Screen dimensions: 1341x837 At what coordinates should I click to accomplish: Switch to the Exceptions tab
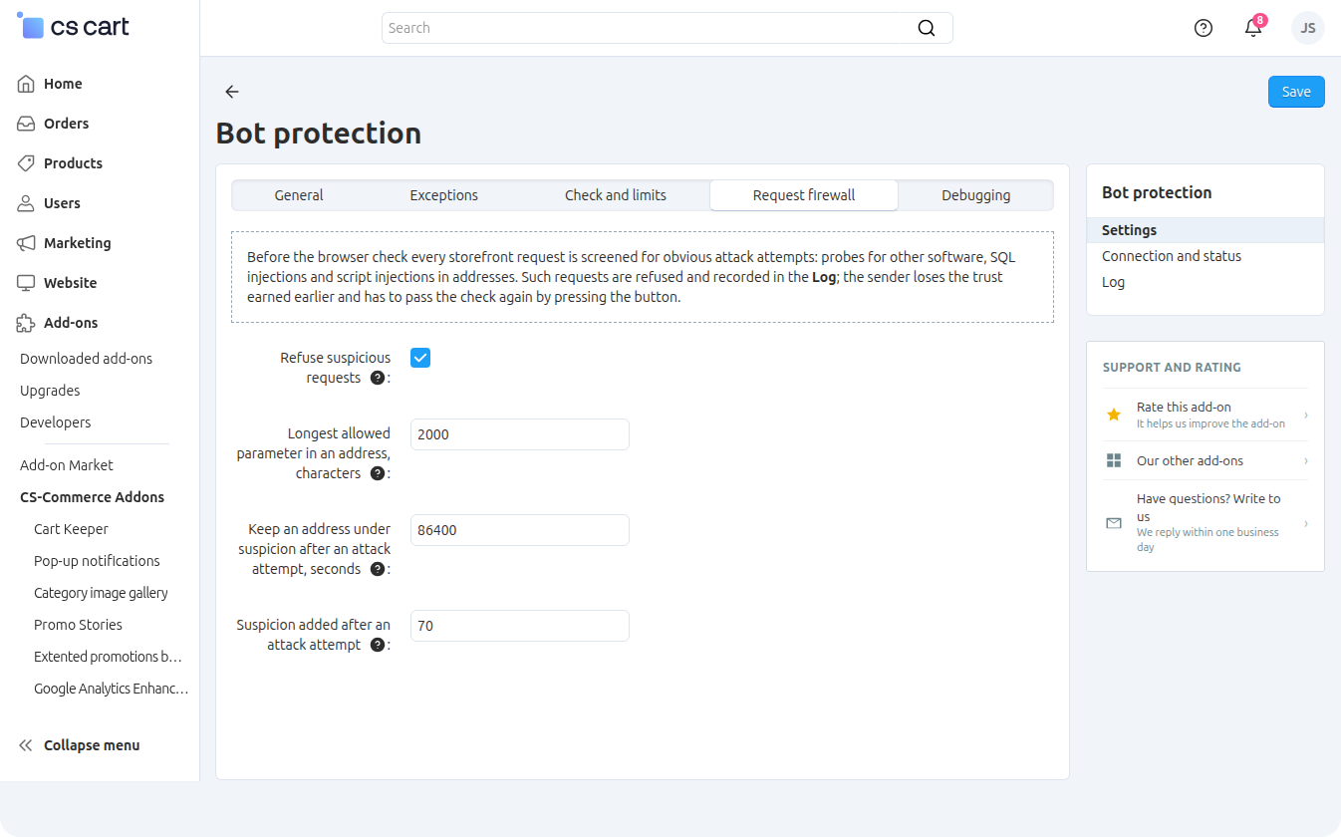444,195
